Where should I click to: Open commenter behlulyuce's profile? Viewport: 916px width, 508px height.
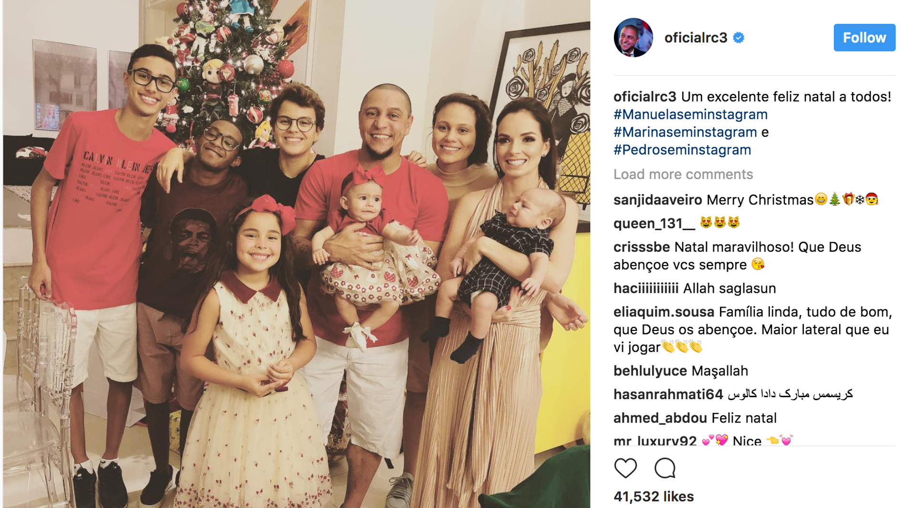click(x=650, y=371)
